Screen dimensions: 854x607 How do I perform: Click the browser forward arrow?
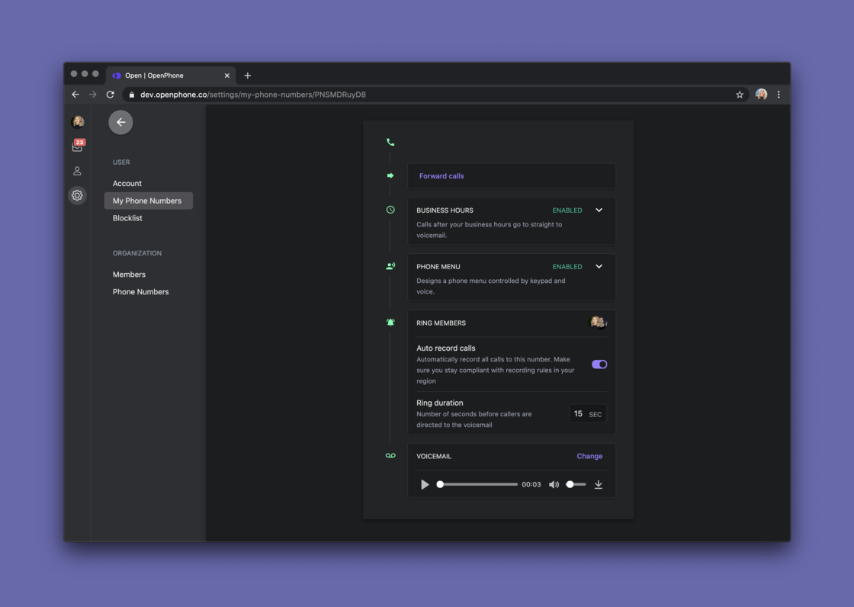[92, 95]
